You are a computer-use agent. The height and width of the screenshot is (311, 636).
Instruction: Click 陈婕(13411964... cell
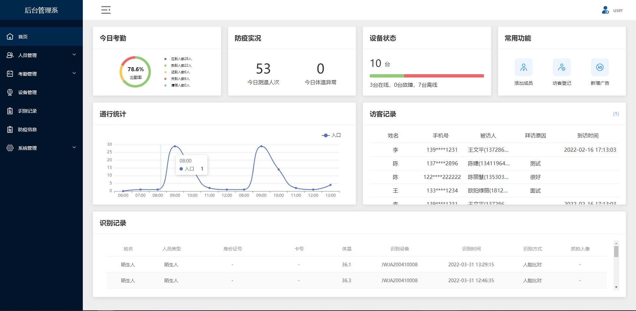pyautogui.click(x=488, y=163)
